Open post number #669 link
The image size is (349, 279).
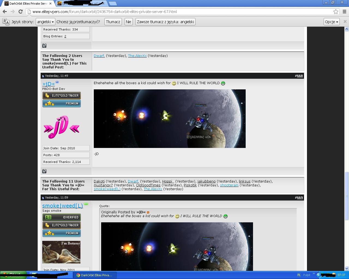point(300,198)
